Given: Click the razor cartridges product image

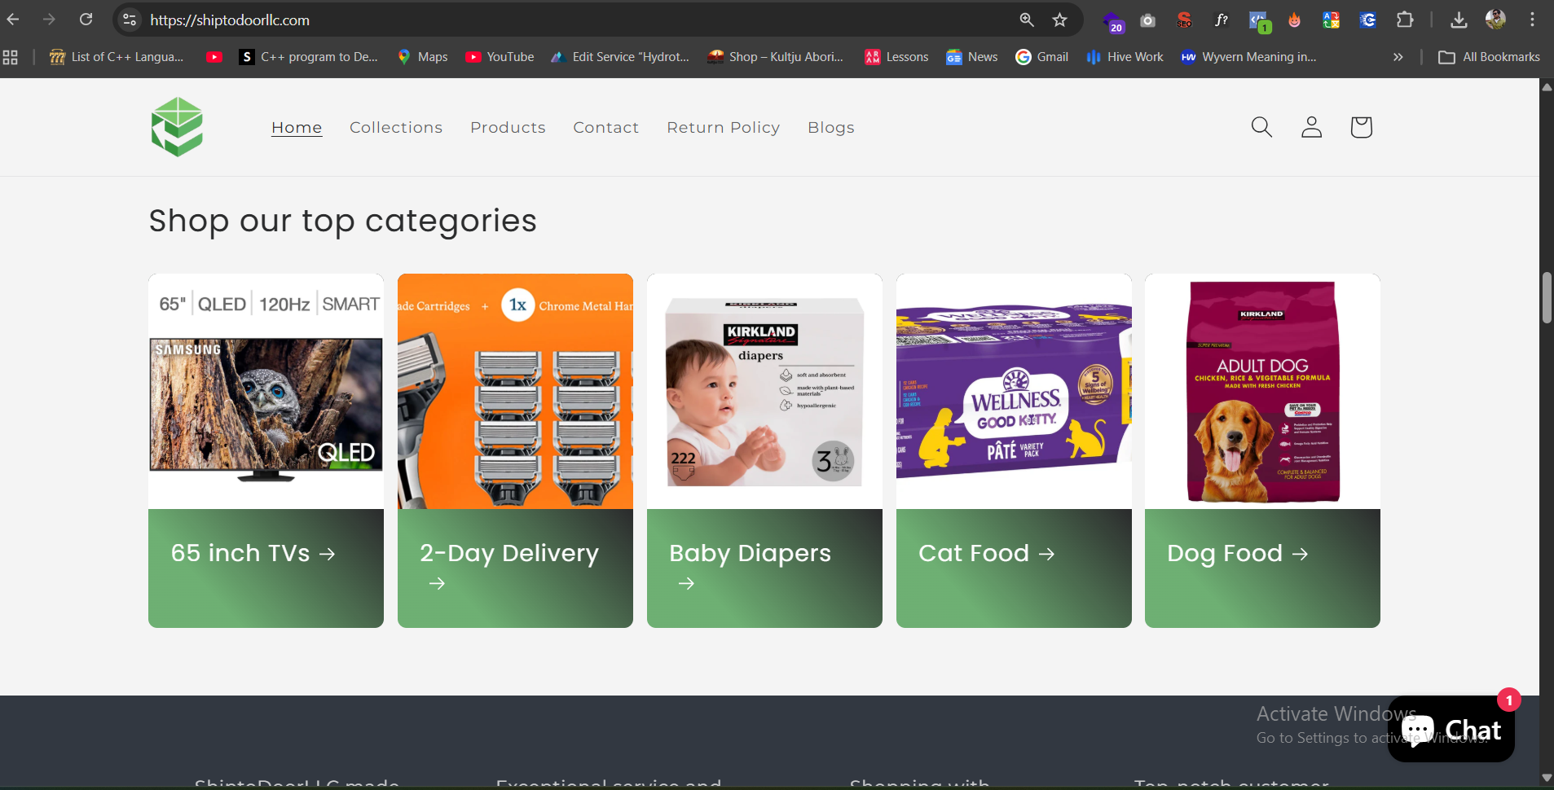Looking at the screenshot, I should (515, 392).
